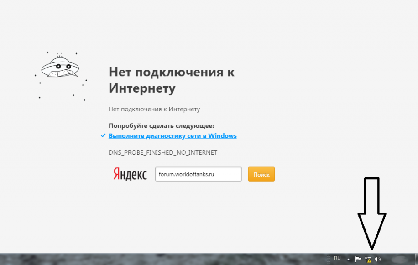Viewport: 418px width, 265px height.
Task: Expand hidden tray icons with the up arrow
Action: 348,259
